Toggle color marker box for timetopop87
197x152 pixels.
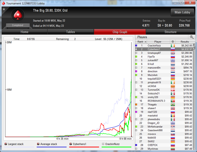point(136,53)
